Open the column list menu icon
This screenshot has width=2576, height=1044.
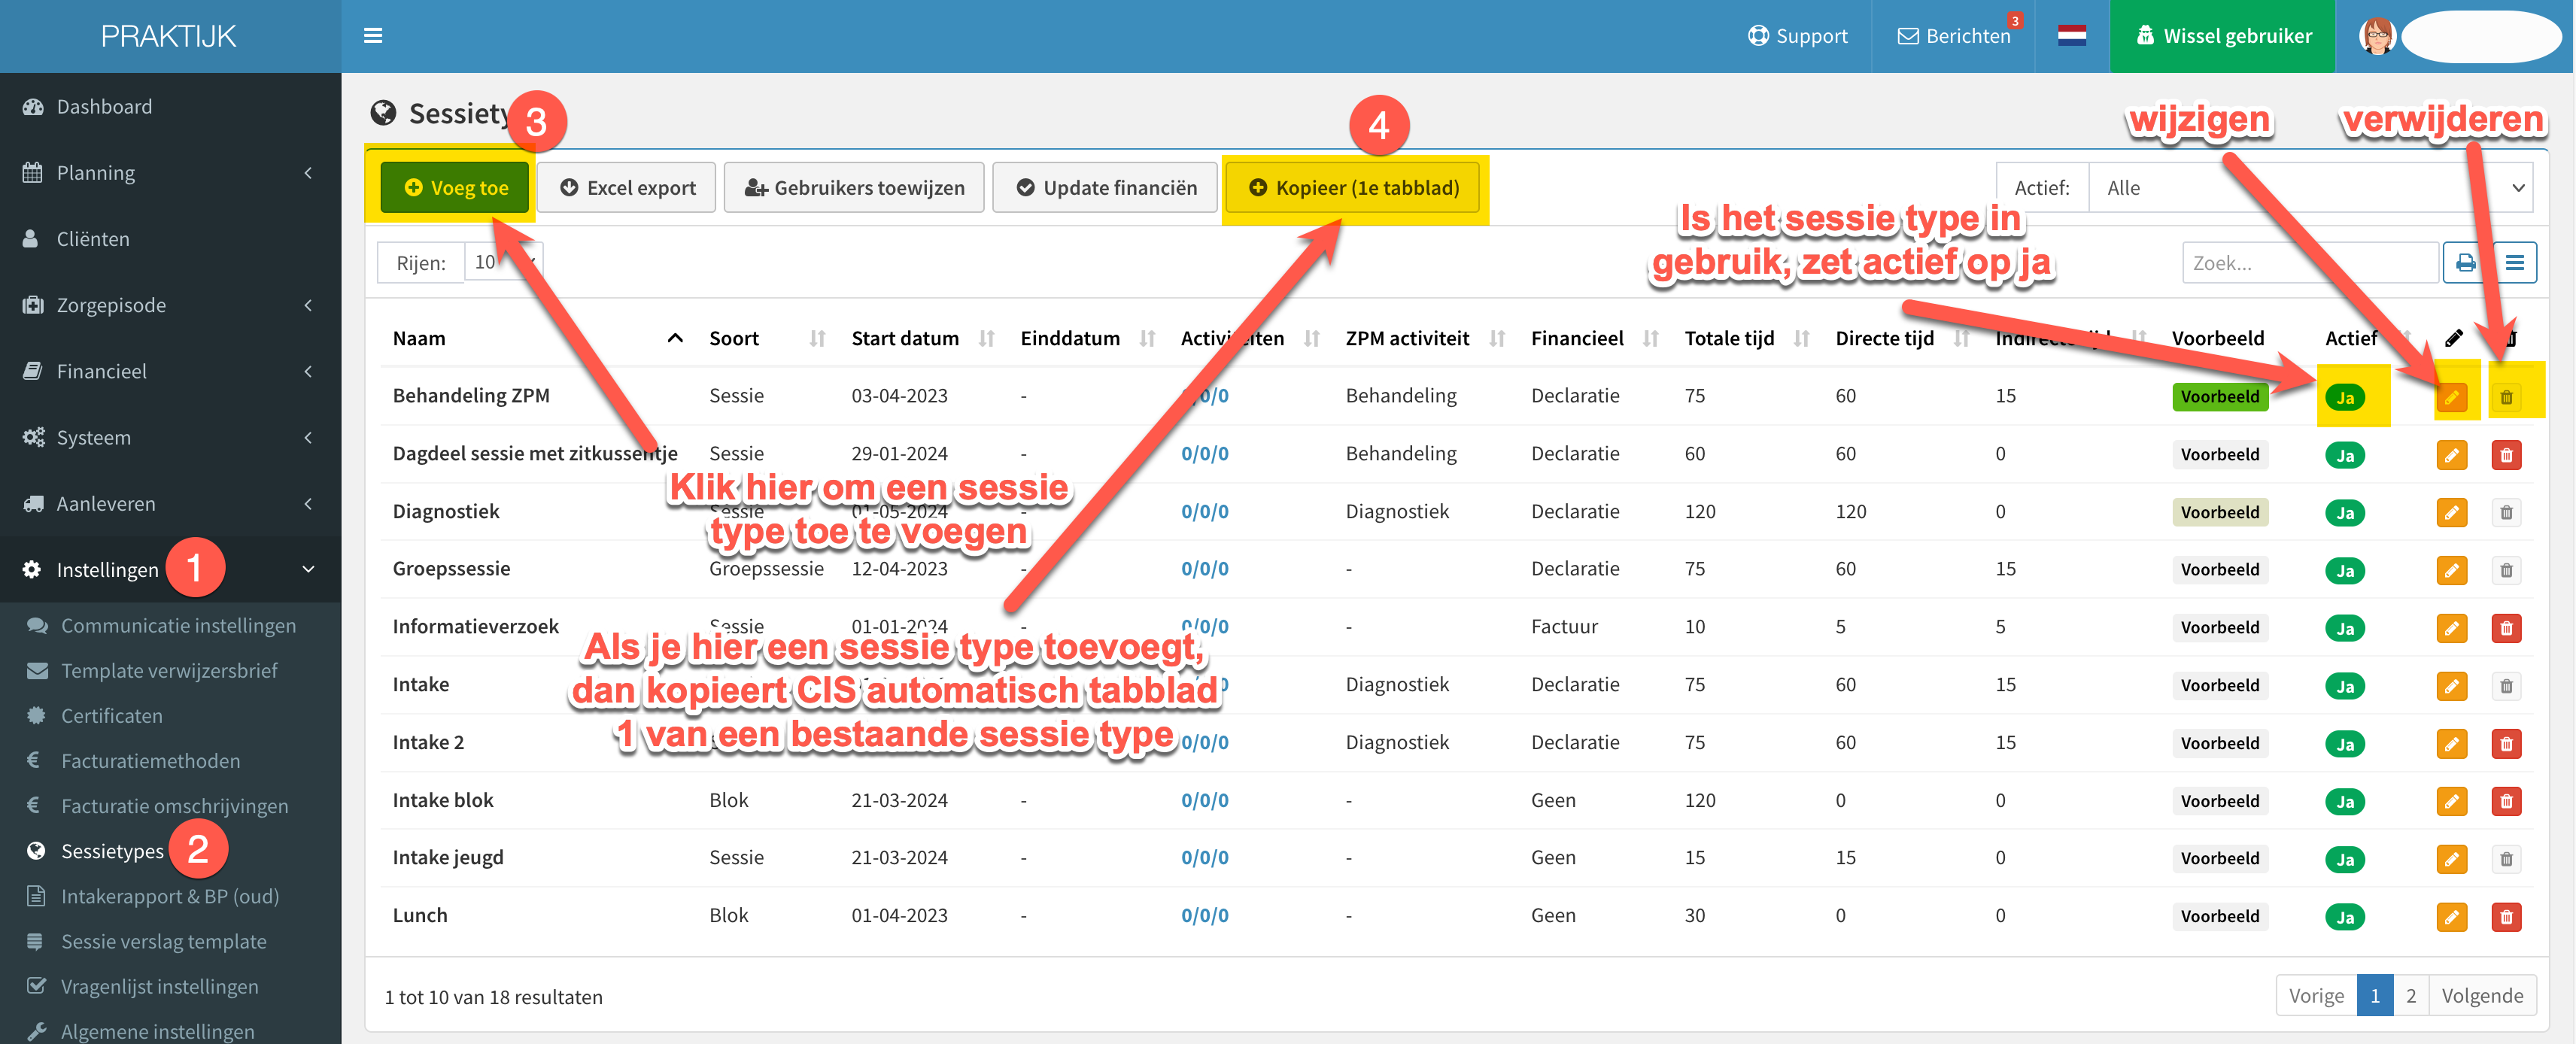(x=2514, y=262)
